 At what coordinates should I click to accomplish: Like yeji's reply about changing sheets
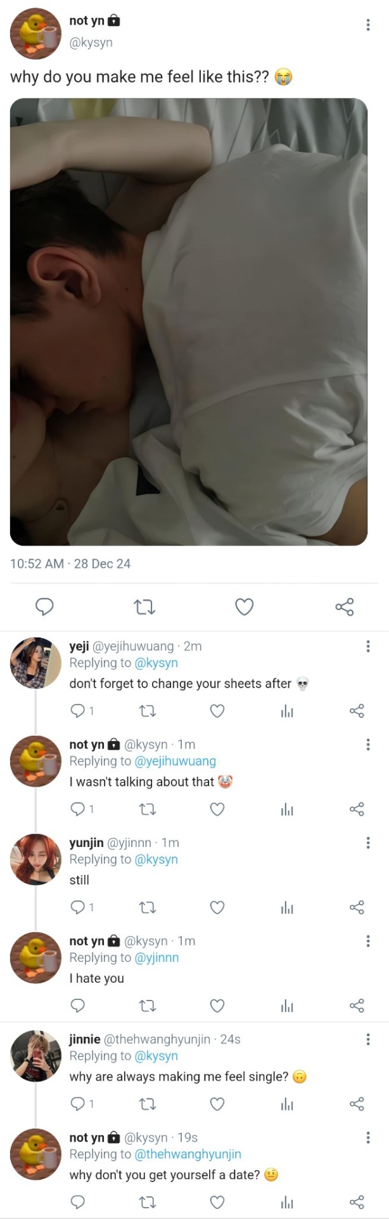[217, 711]
